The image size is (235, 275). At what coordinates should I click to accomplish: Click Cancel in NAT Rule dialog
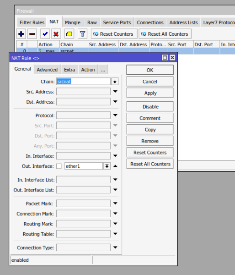[x=150, y=82]
